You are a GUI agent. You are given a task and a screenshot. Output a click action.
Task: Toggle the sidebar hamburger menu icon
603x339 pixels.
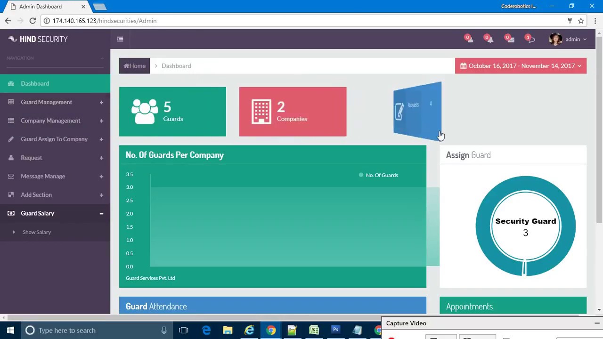coord(120,39)
